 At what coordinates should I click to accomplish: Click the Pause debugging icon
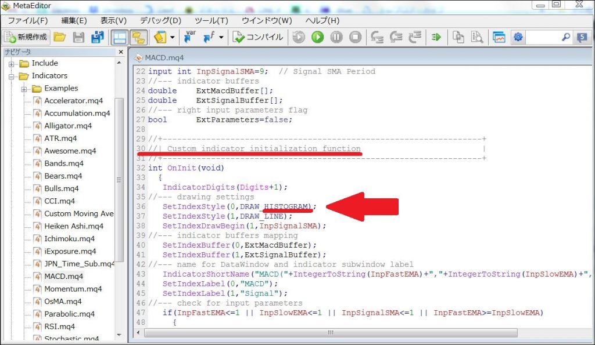point(336,37)
